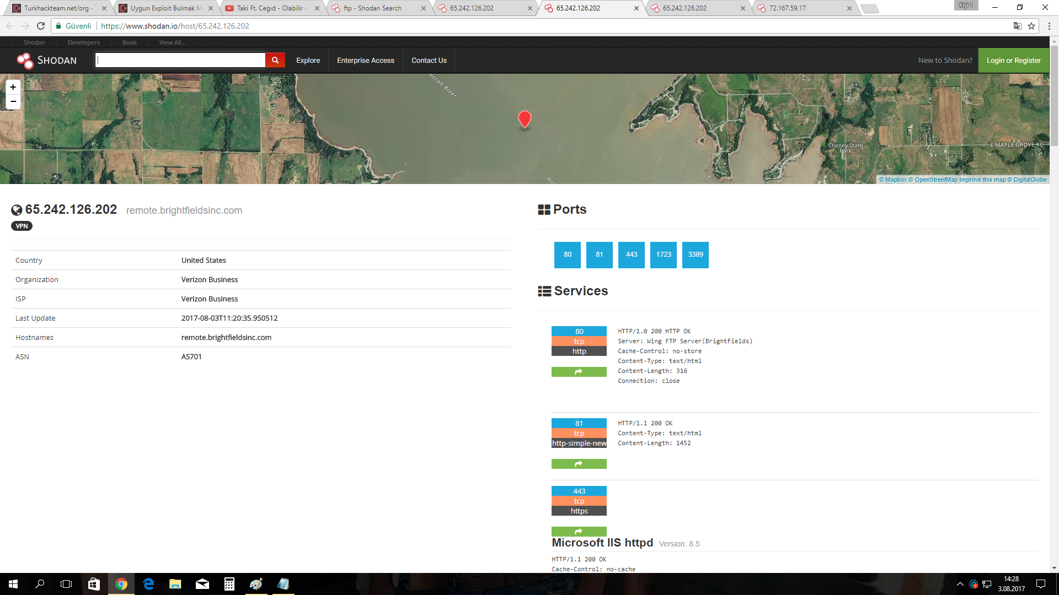Image resolution: width=1059 pixels, height=595 pixels.
Task: Click the Shodan logo in header
Action: (47, 61)
